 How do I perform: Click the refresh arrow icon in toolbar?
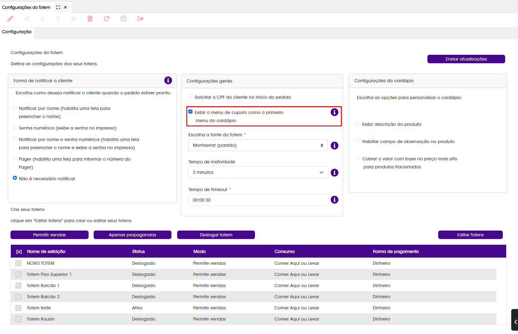pos(107,19)
